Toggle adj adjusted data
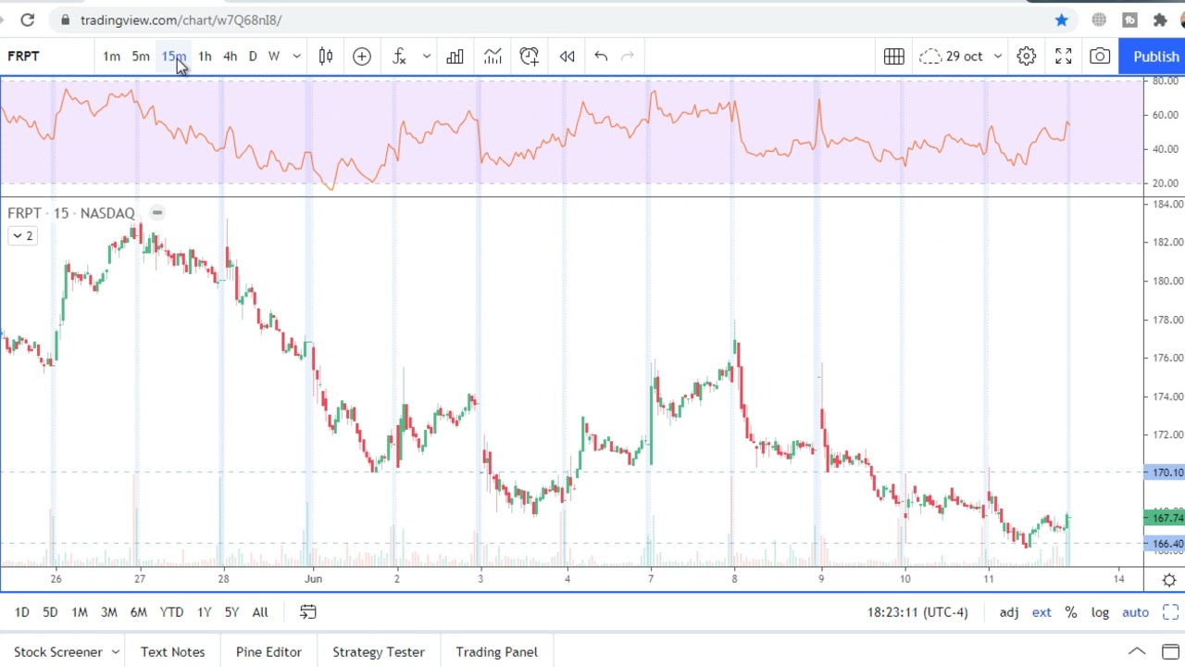This screenshot has width=1185, height=667. (1009, 612)
